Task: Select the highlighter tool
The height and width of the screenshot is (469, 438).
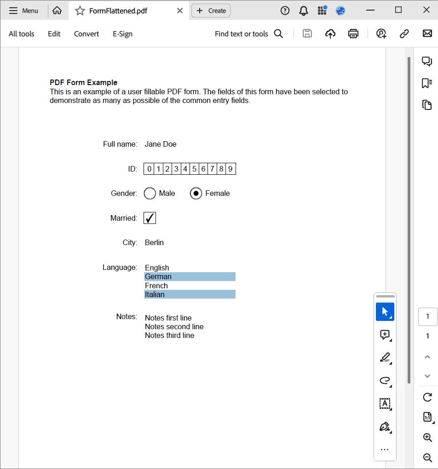Action: tap(385, 357)
